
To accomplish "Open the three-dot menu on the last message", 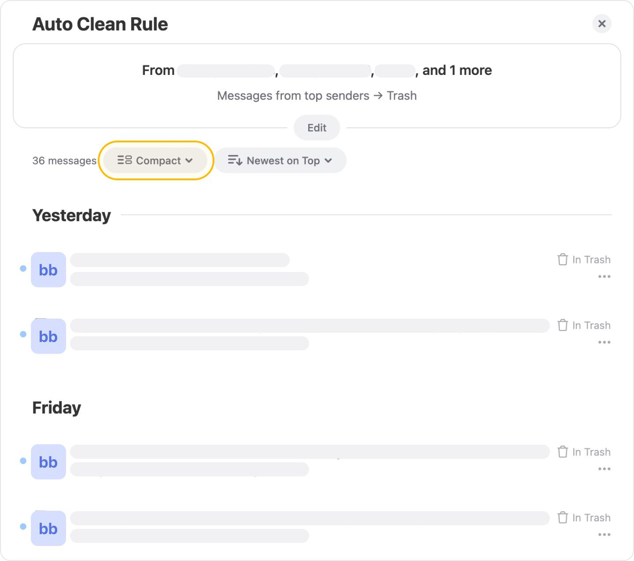I will point(604,534).
